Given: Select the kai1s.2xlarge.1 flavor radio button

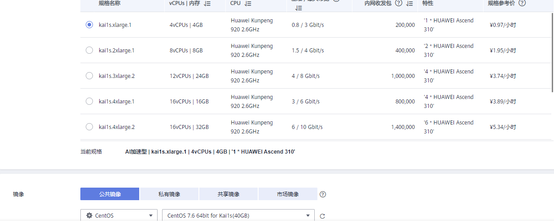Looking at the screenshot, I should pyautogui.click(x=89, y=50).
